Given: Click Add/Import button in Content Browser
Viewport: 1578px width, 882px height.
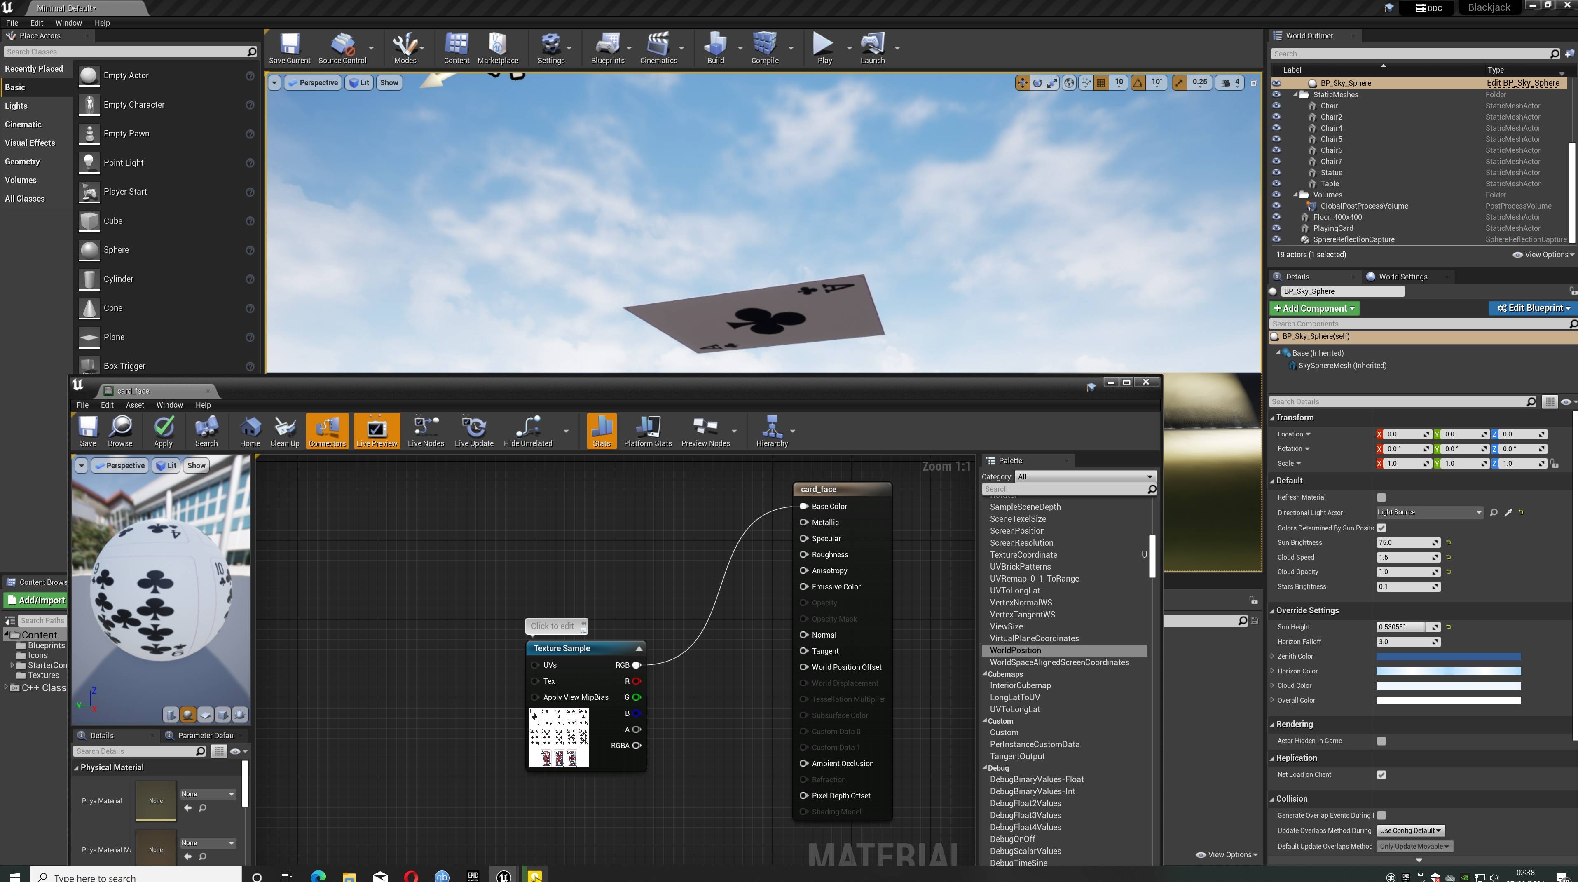Looking at the screenshot, I should click(x=35, y=600).
